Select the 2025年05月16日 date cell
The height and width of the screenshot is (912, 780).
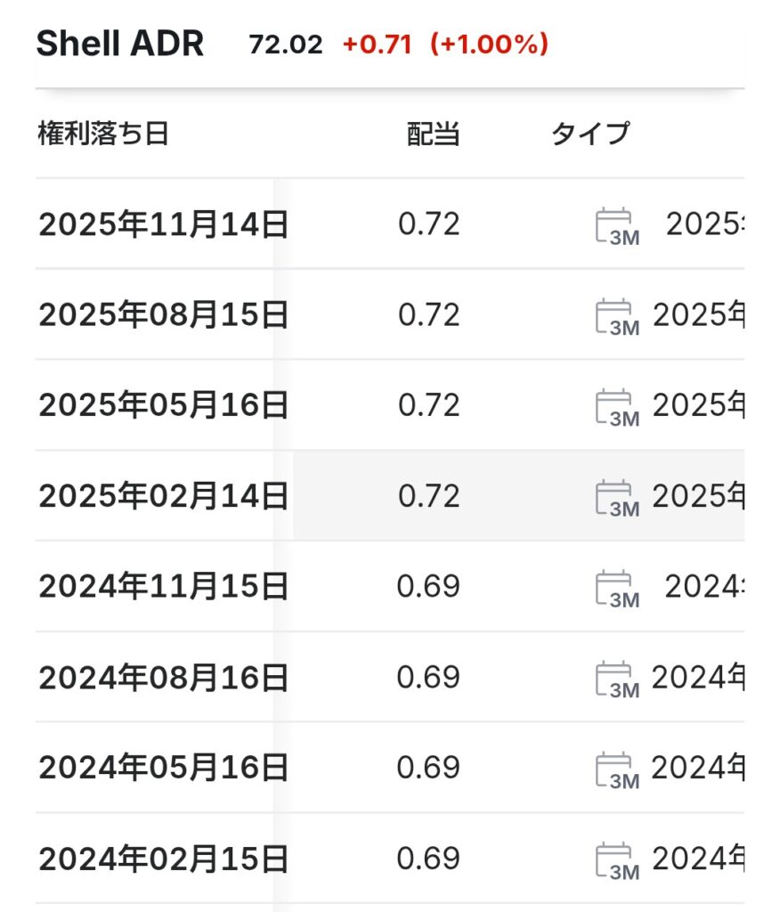click(163, 406)
